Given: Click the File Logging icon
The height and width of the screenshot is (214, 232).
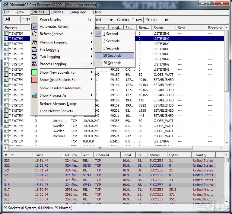Looking at the screenshot, I should pyautogui.click(x=34, y=50).
